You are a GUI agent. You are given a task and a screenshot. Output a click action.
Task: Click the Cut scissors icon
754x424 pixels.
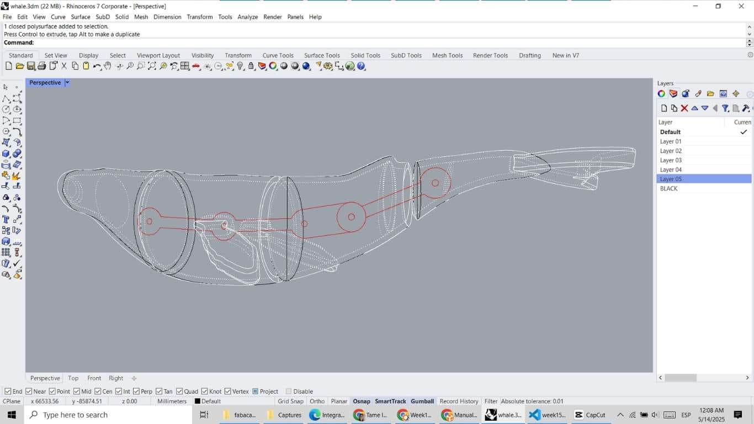64,66
